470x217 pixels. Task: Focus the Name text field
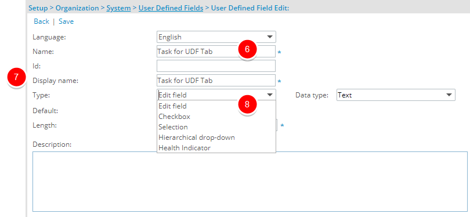pos(216,51)
